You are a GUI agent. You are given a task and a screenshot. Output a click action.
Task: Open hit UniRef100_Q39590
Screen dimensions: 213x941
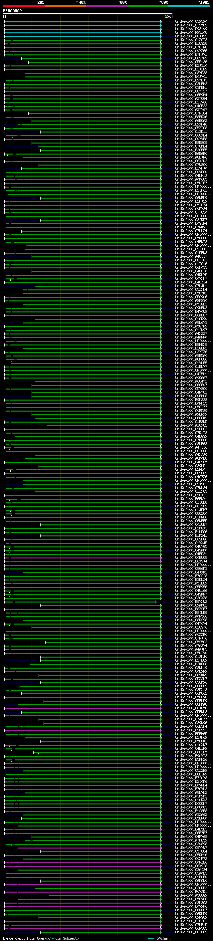click(x=191, y=22)
